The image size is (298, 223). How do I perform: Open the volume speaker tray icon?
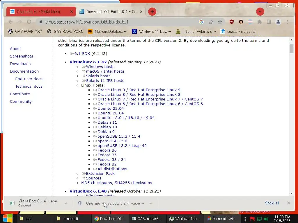click(266, 219)
